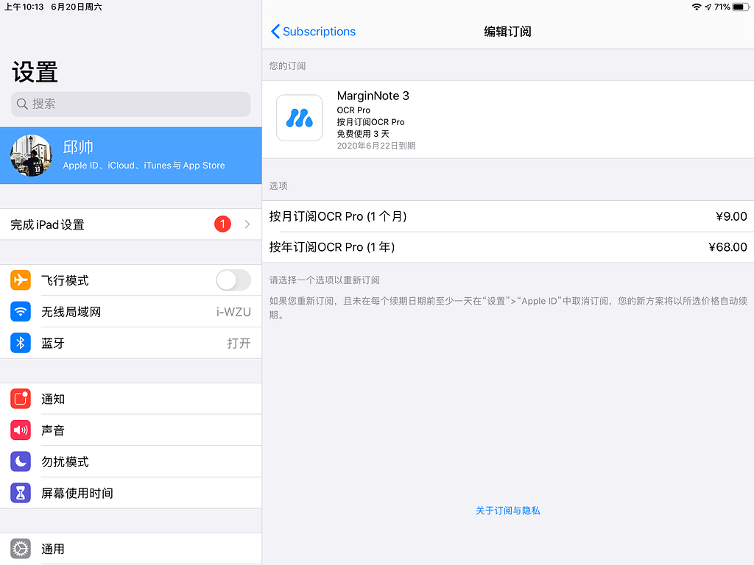Open 无线局域网 Wi-Fi settings icon
754x565 pixels.
pyautogui.click(x=20, y=311)
